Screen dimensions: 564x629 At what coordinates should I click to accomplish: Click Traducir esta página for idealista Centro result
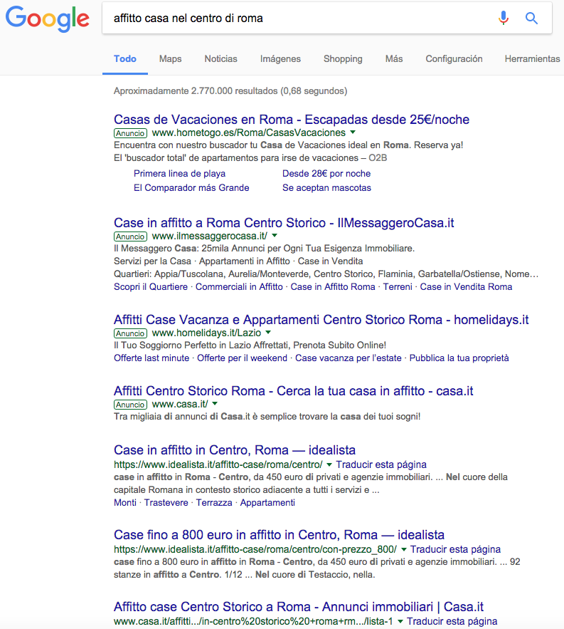(381, 464)
